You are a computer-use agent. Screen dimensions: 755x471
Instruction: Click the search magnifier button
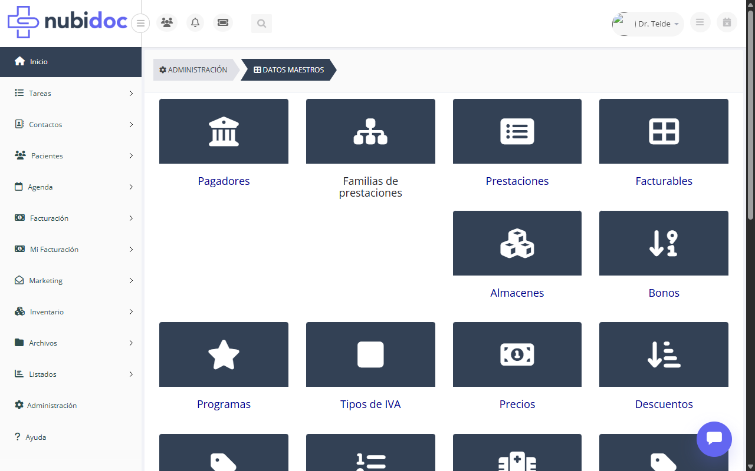tap(261, 24)
